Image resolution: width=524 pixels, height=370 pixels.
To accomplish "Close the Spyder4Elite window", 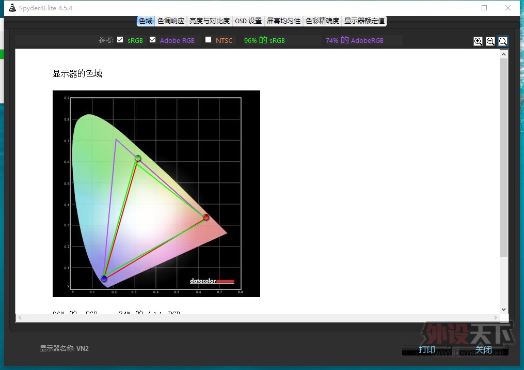I will (508, 8).
